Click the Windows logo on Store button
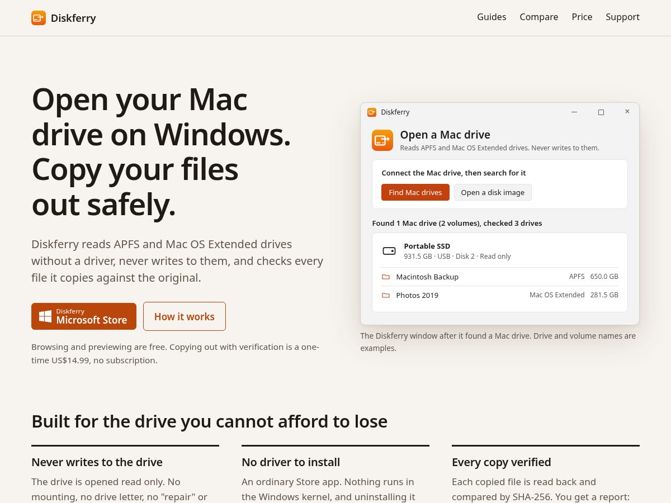This screenshot has width=671, height=503. [x=45, y=316]
